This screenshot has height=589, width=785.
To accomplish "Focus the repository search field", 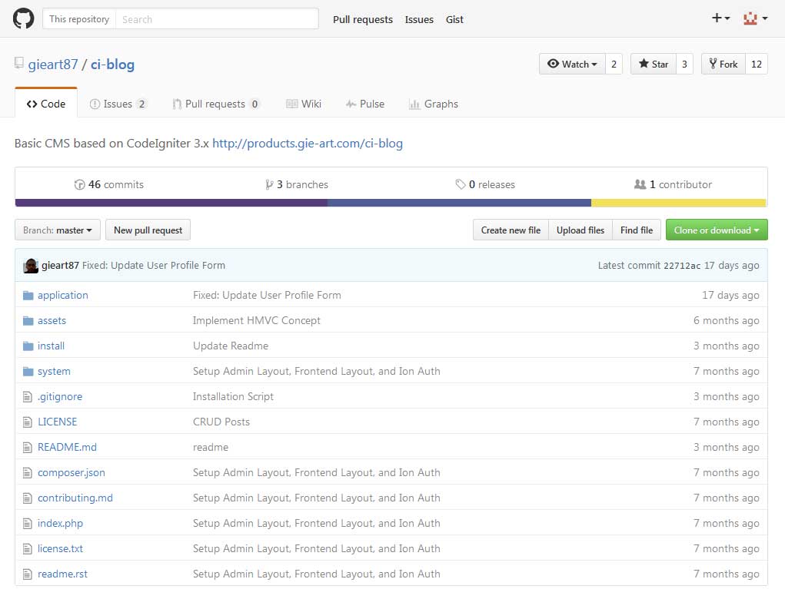I will [x=217, y=19].
